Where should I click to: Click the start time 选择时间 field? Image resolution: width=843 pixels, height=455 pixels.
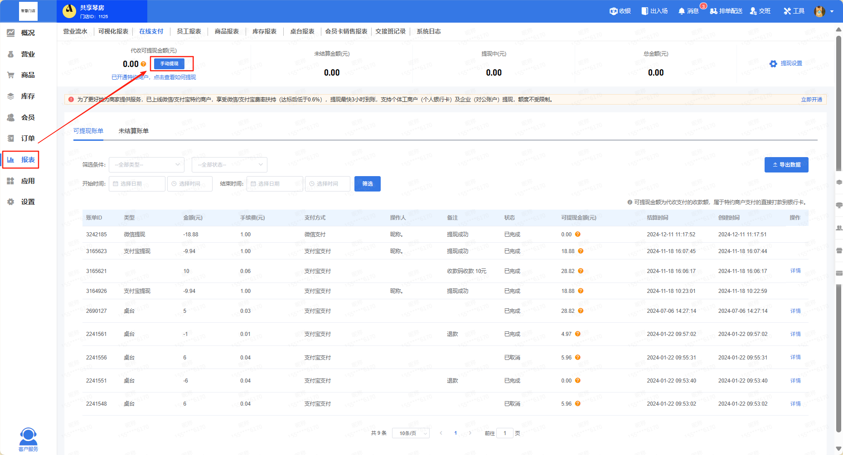point(190,184)
